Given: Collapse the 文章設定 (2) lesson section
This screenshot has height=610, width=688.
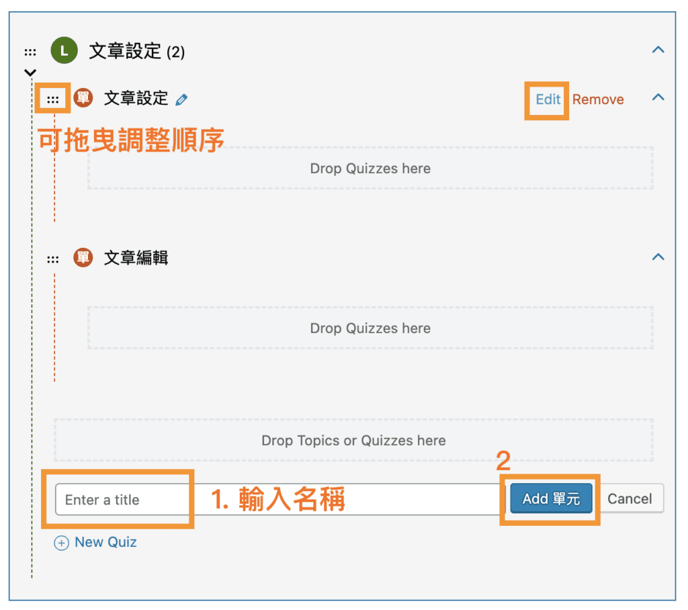Looking at the screenshot, I should point(658,49).
